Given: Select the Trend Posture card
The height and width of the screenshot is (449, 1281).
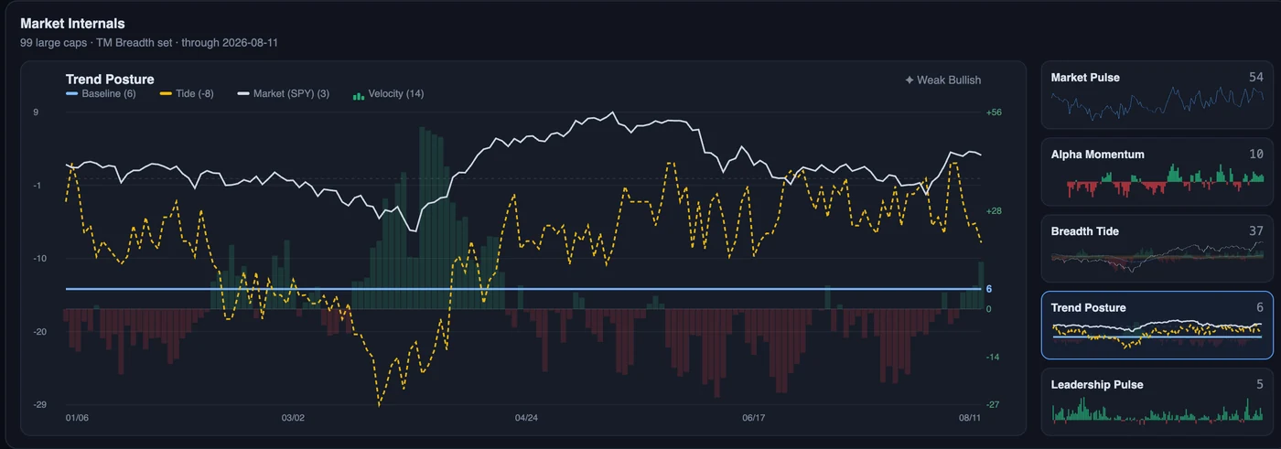Looking at the screenshot, I should point(1157,326).
